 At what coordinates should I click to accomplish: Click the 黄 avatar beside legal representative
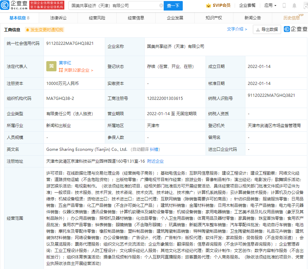pyautogui.click(x=51, y=66)
